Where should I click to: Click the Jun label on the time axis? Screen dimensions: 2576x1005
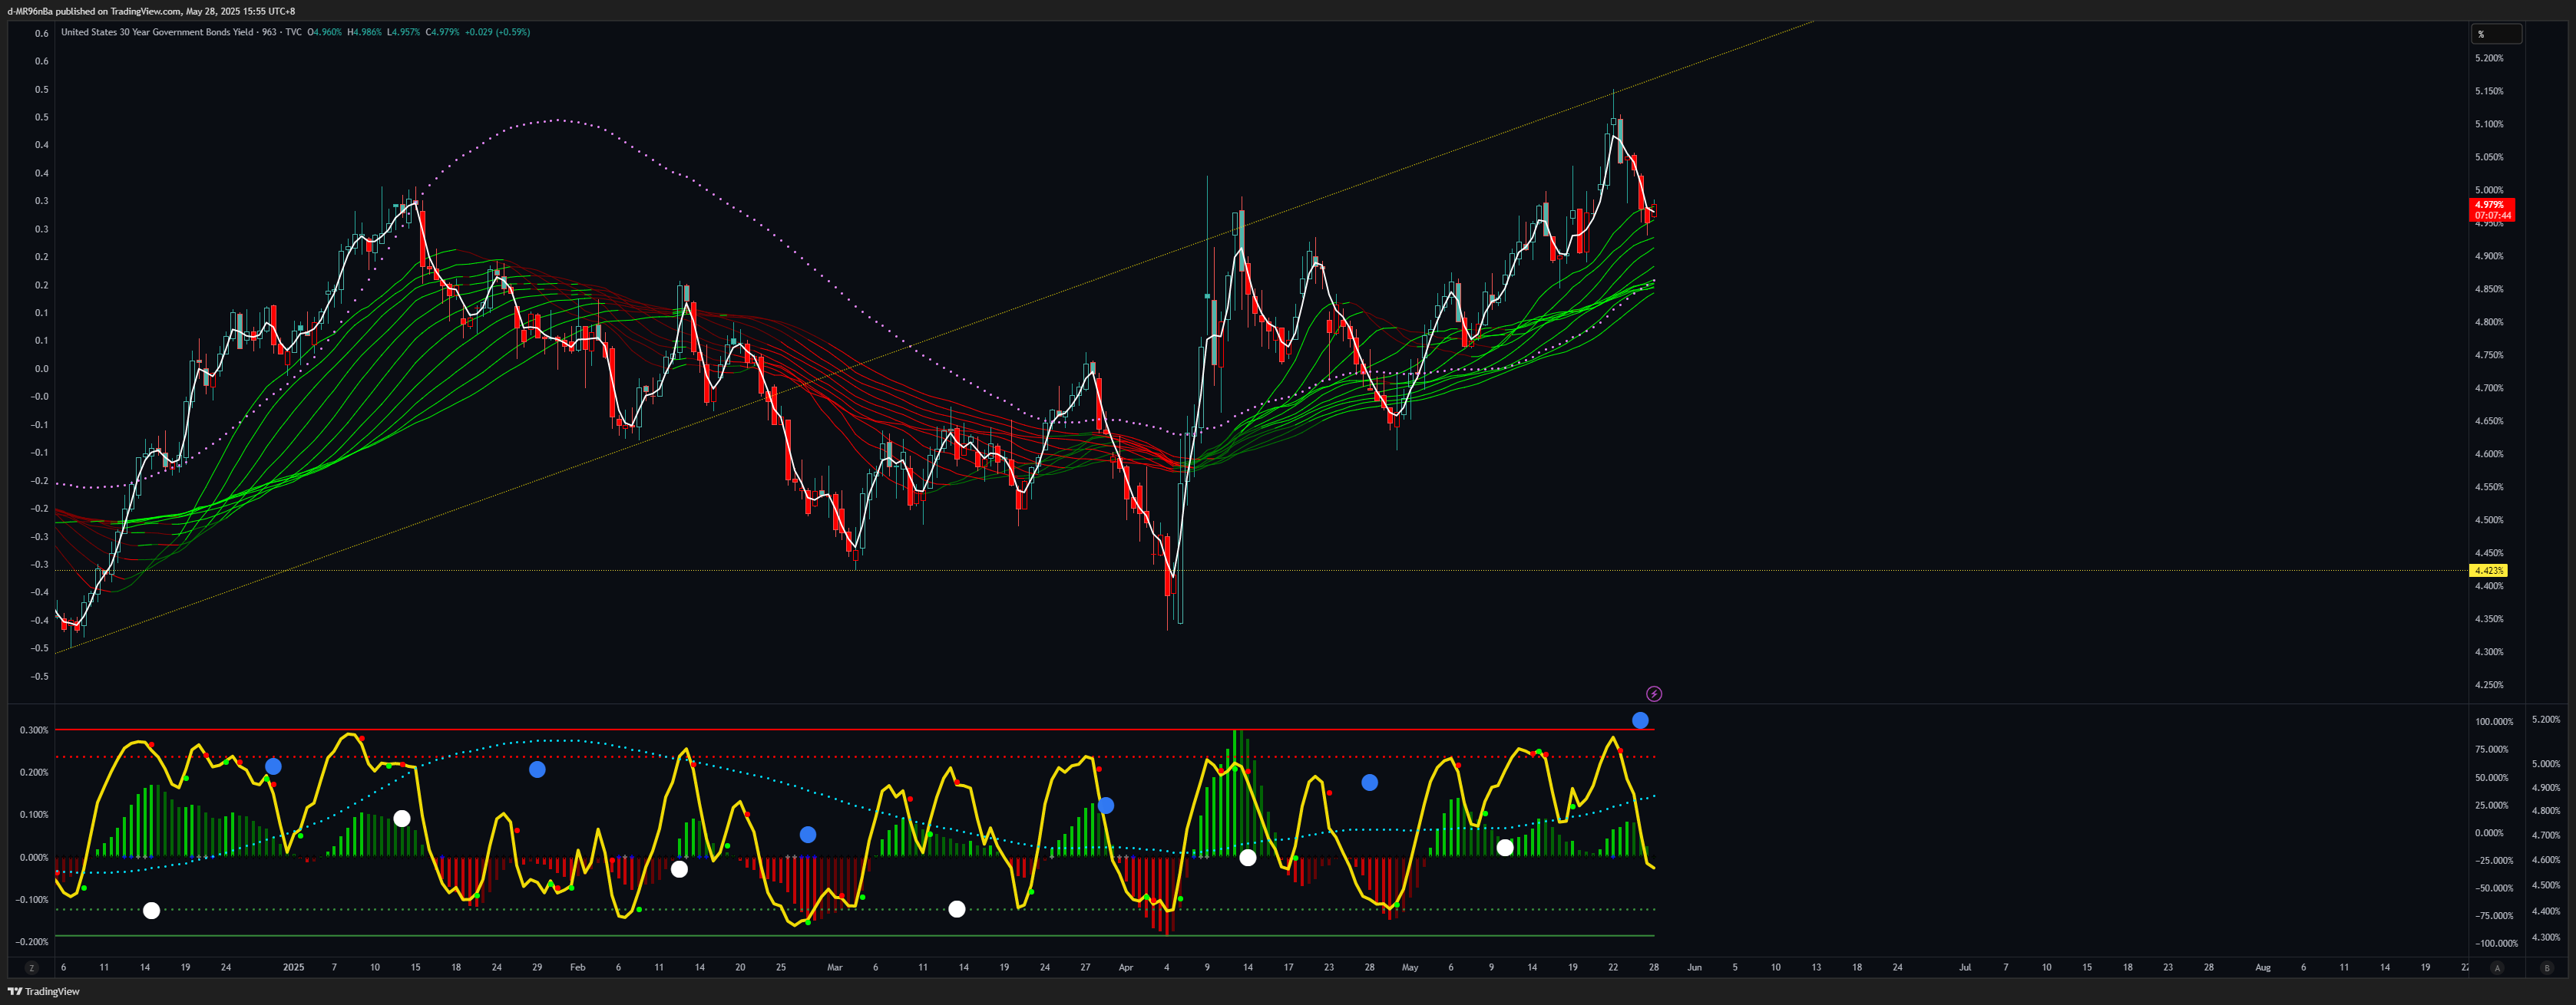click(1694, 967)
